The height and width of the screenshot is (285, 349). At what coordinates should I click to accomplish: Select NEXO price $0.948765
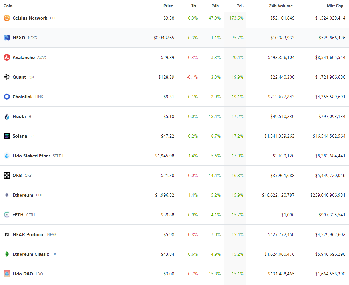[164, 38]
